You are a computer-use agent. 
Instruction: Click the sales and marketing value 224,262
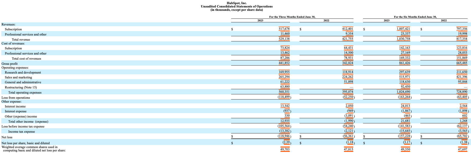tap(348, 77)
